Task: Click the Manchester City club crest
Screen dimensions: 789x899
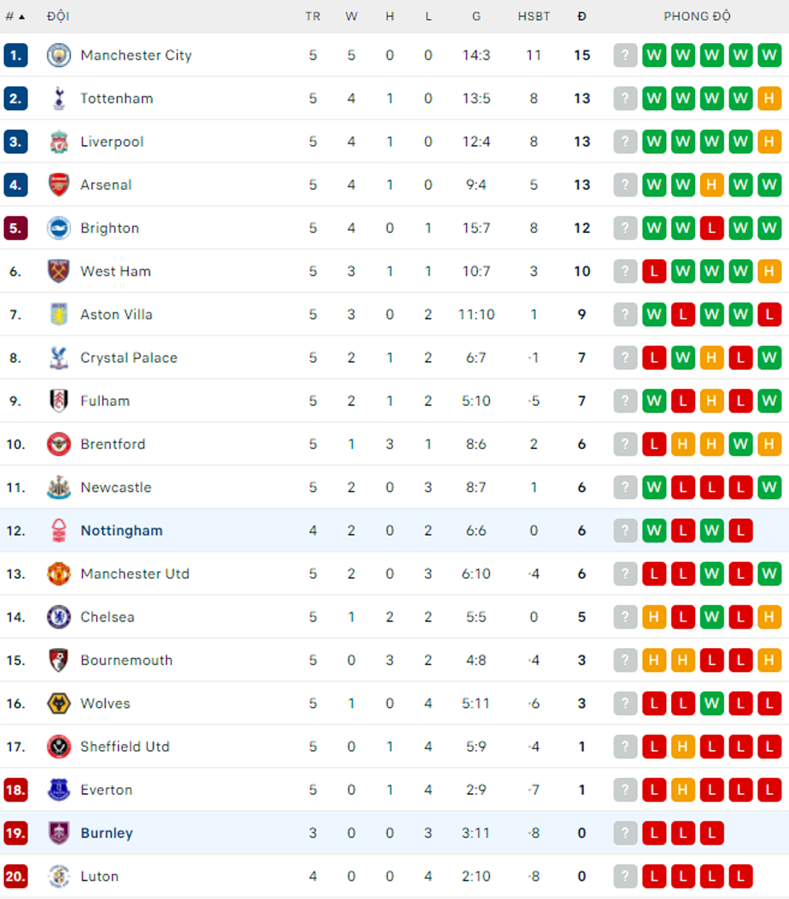Action: pyautogui.click(x=59, y=55)
